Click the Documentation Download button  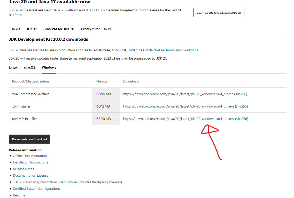pyautogui.click(x=29, y=139)
